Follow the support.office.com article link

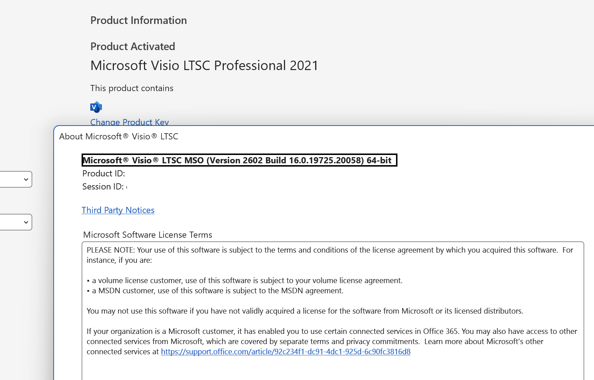pos(285,352)
